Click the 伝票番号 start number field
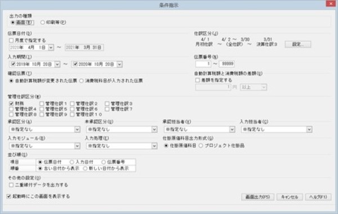The image size is (338, 214). (x=203, y=64)
